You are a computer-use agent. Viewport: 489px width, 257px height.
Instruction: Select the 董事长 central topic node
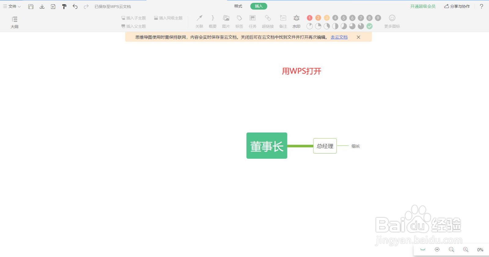pyautogui.click(x=267, y=146)
